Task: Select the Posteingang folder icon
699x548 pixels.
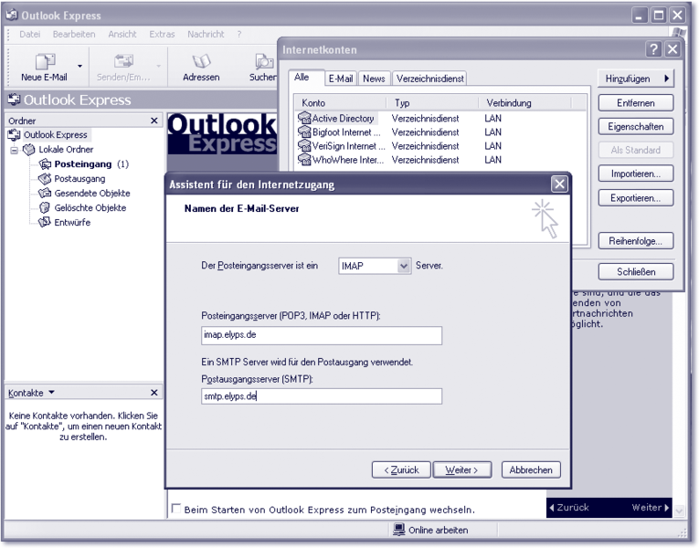Action: coord(46,164)
